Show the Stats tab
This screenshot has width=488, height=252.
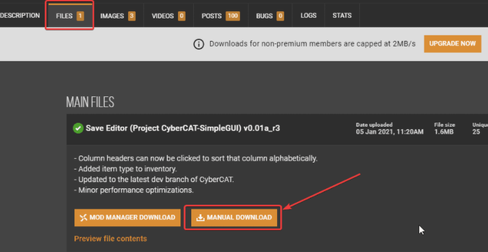click(342, 16)
